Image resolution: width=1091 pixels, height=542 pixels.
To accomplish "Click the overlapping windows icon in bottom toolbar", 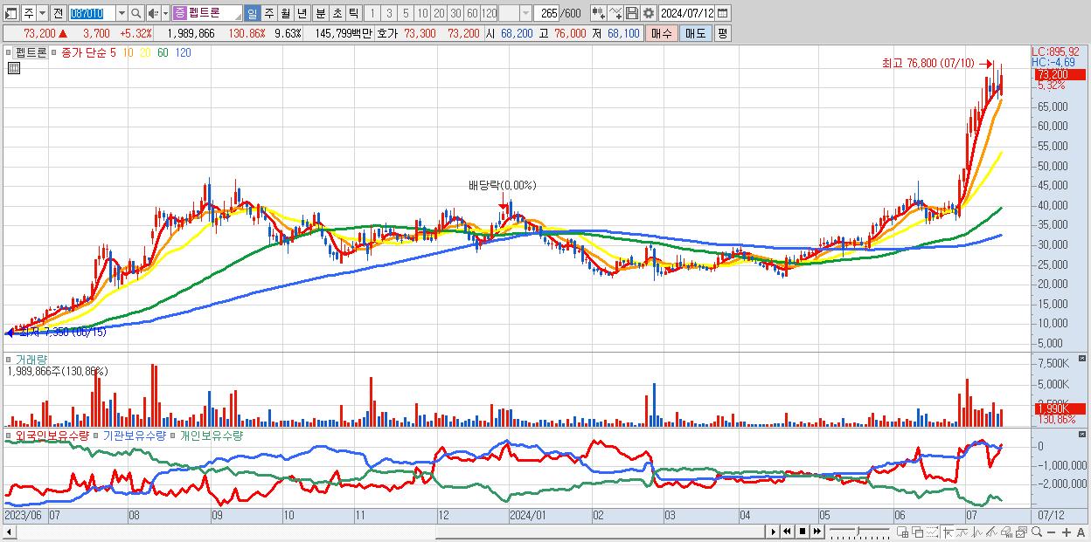I will (x=917, y=532).
